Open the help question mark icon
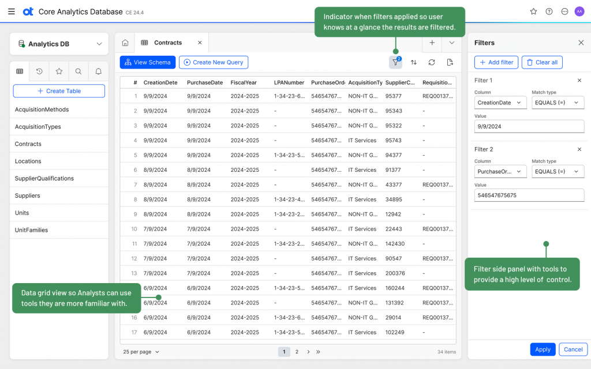Image resolution: width=591 pixels, height=369 pixels. (549, 12)
